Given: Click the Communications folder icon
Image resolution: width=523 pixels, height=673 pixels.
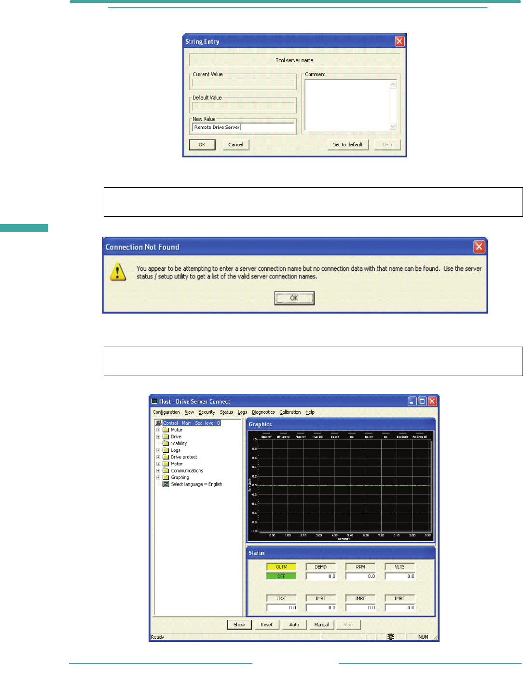Looking at the screenshot, I should pos(166,470).
